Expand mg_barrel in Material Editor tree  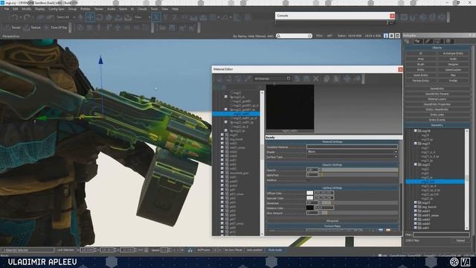[222, 139]
